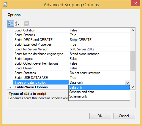Select the Script Statistics property row

click(x=72, y=73)
